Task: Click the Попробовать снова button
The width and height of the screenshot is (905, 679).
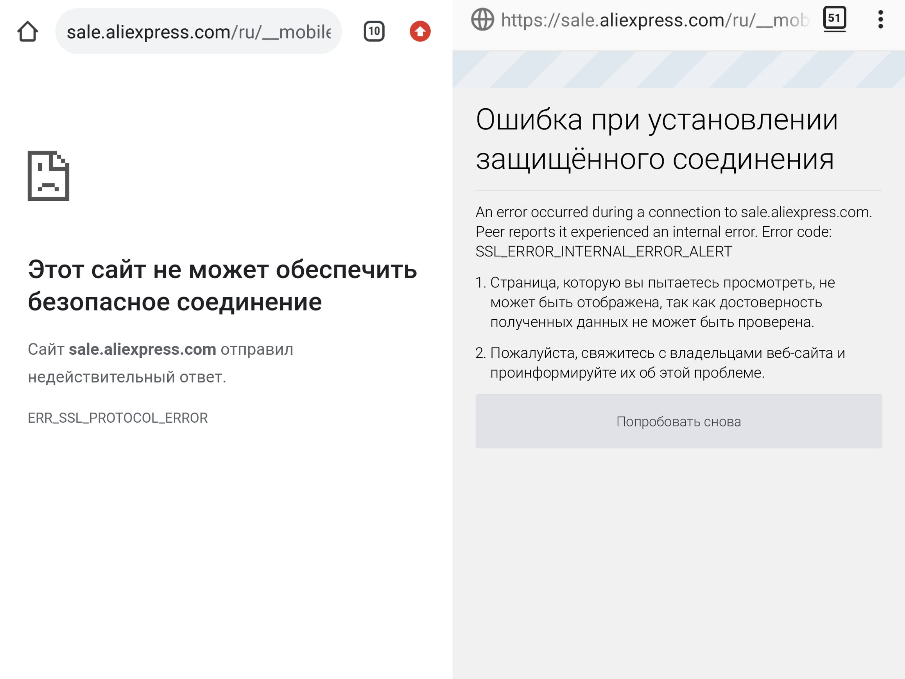Action: pyautogui.click(x=679, y=421)
